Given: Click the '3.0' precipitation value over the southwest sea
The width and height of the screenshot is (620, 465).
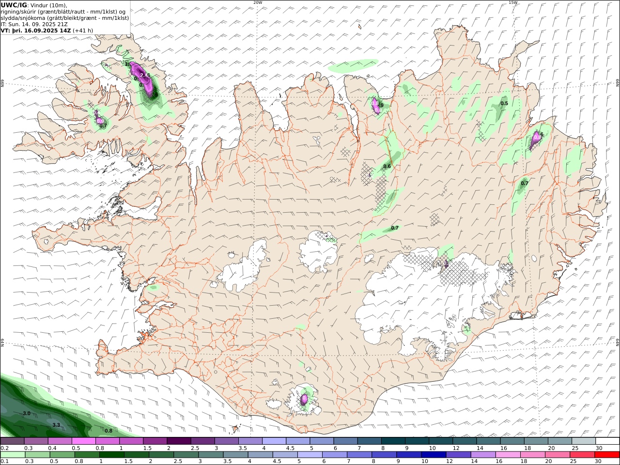Looking at the screenshot, I should (x=27, y=413).
